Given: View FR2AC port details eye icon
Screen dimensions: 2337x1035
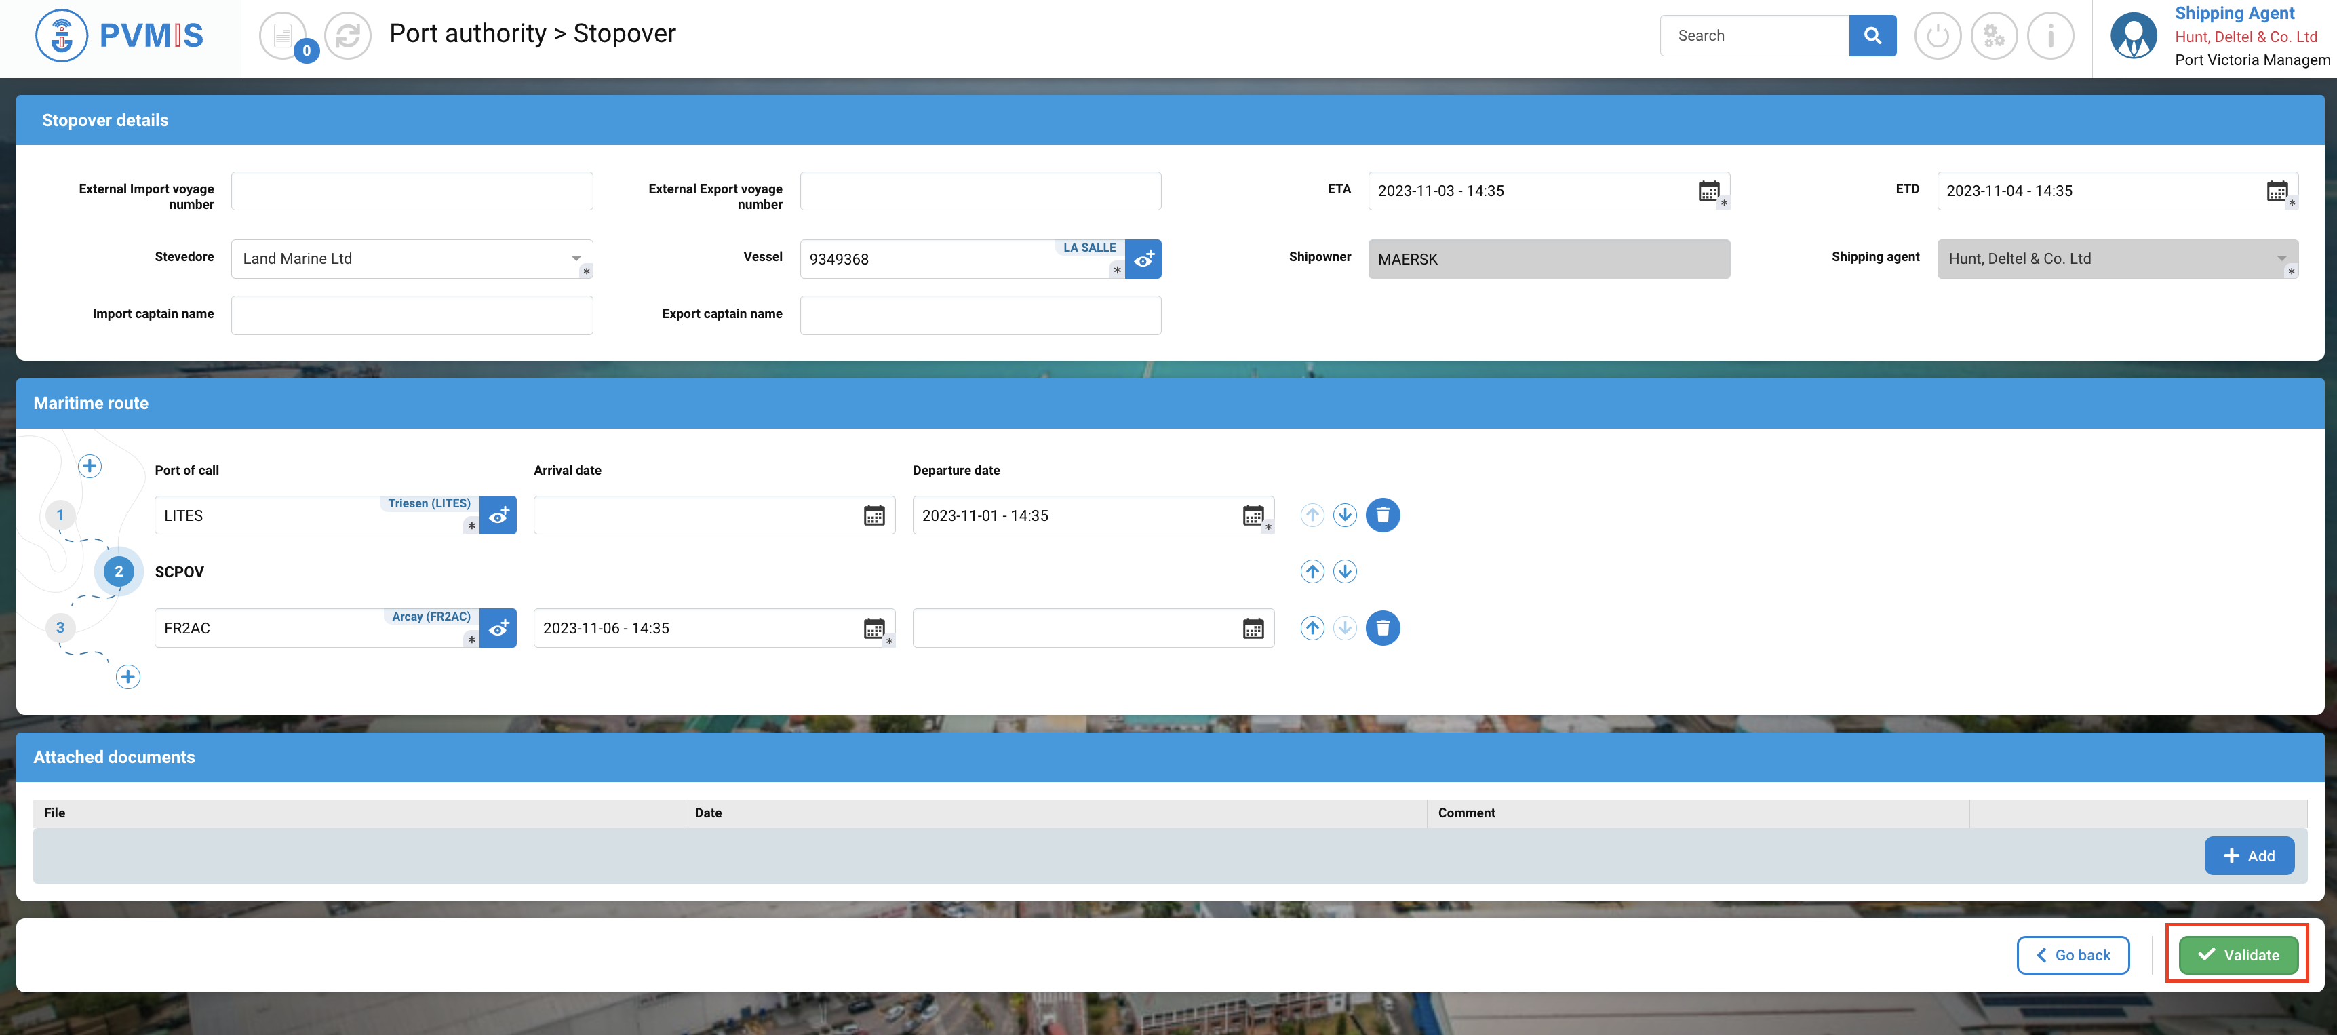Looking at the screenshot, I should (x=498, y=627).
